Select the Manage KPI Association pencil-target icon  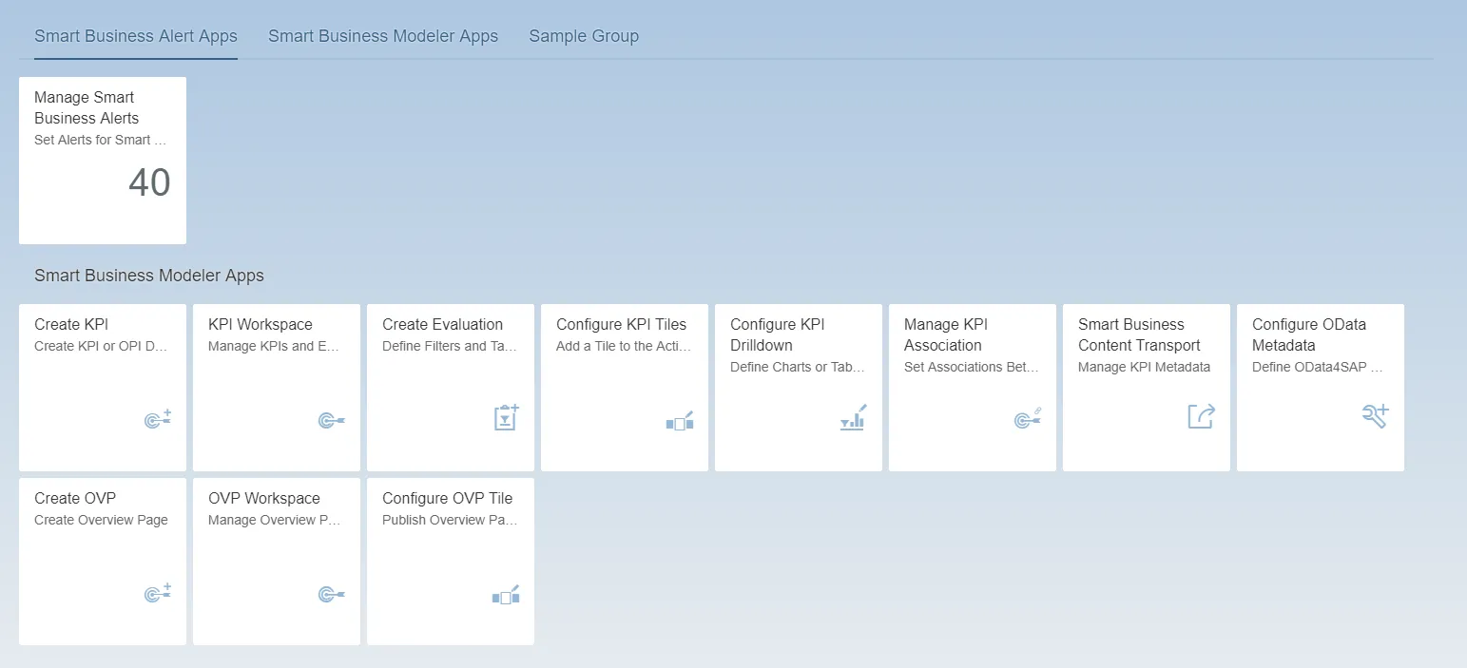[x=1027, y=418]
